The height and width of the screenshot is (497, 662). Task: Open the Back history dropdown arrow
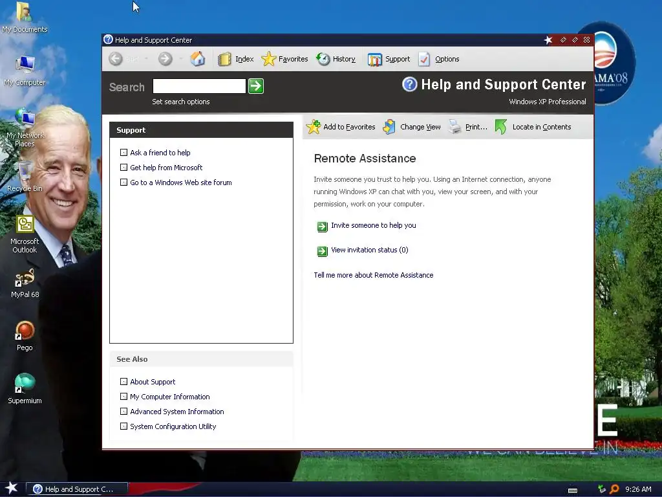click(146, 59)
